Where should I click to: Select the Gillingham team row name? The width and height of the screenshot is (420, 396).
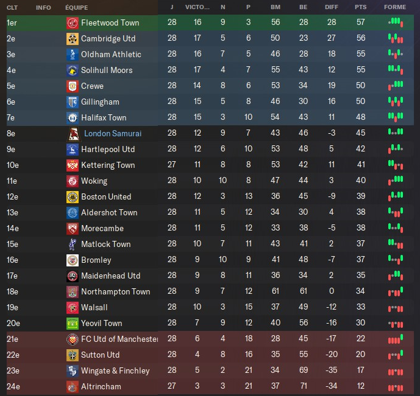coord(100,102)
